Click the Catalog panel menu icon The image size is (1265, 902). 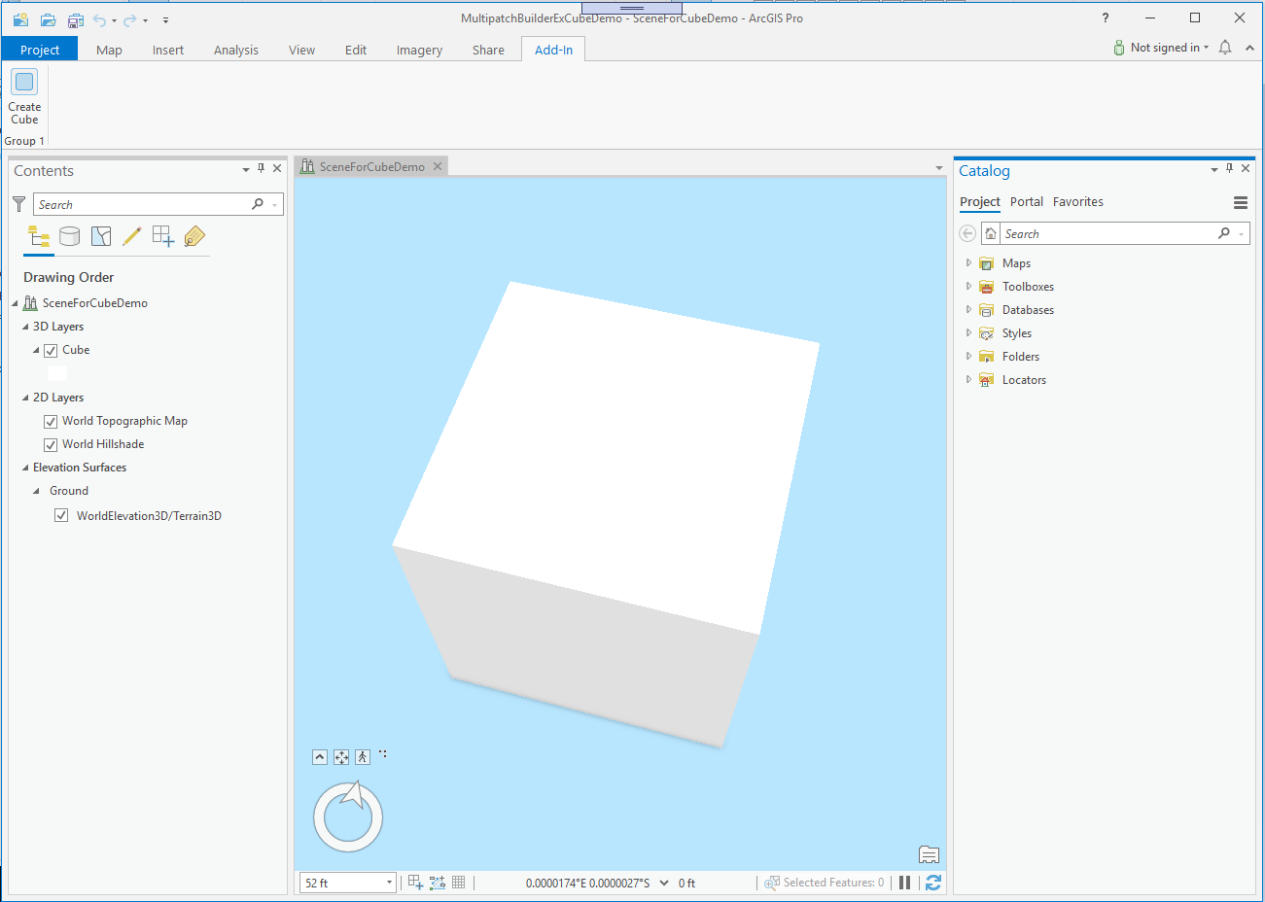1240,202
